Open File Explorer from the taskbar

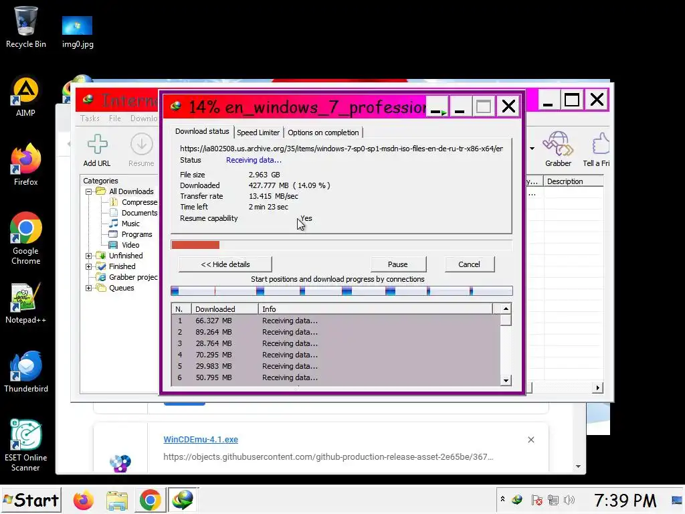(116, 500)
